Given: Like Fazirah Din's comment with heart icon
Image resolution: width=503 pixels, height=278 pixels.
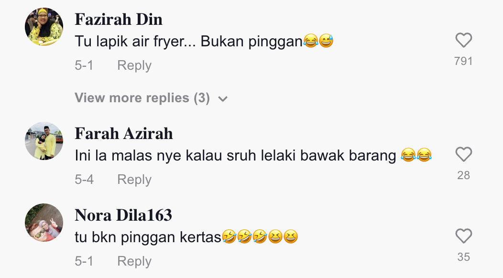Looking at the screenshot, I should click(463, 41).
